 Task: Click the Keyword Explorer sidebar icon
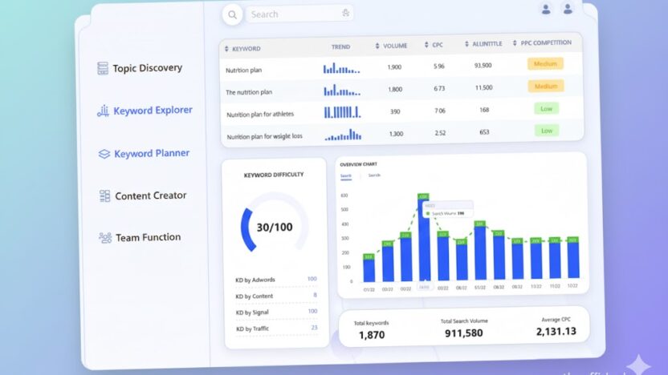pos(103,111)
